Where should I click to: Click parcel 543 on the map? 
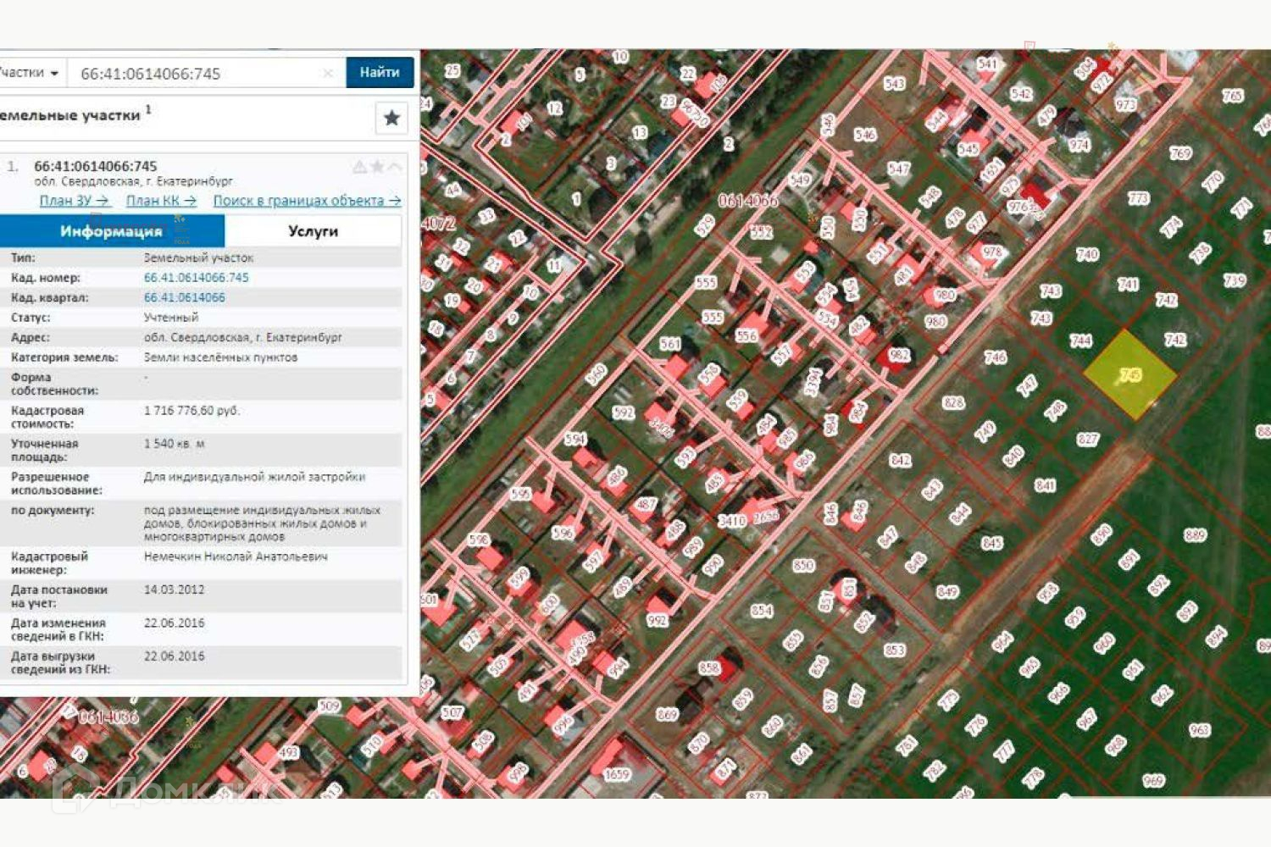(895, 83)
